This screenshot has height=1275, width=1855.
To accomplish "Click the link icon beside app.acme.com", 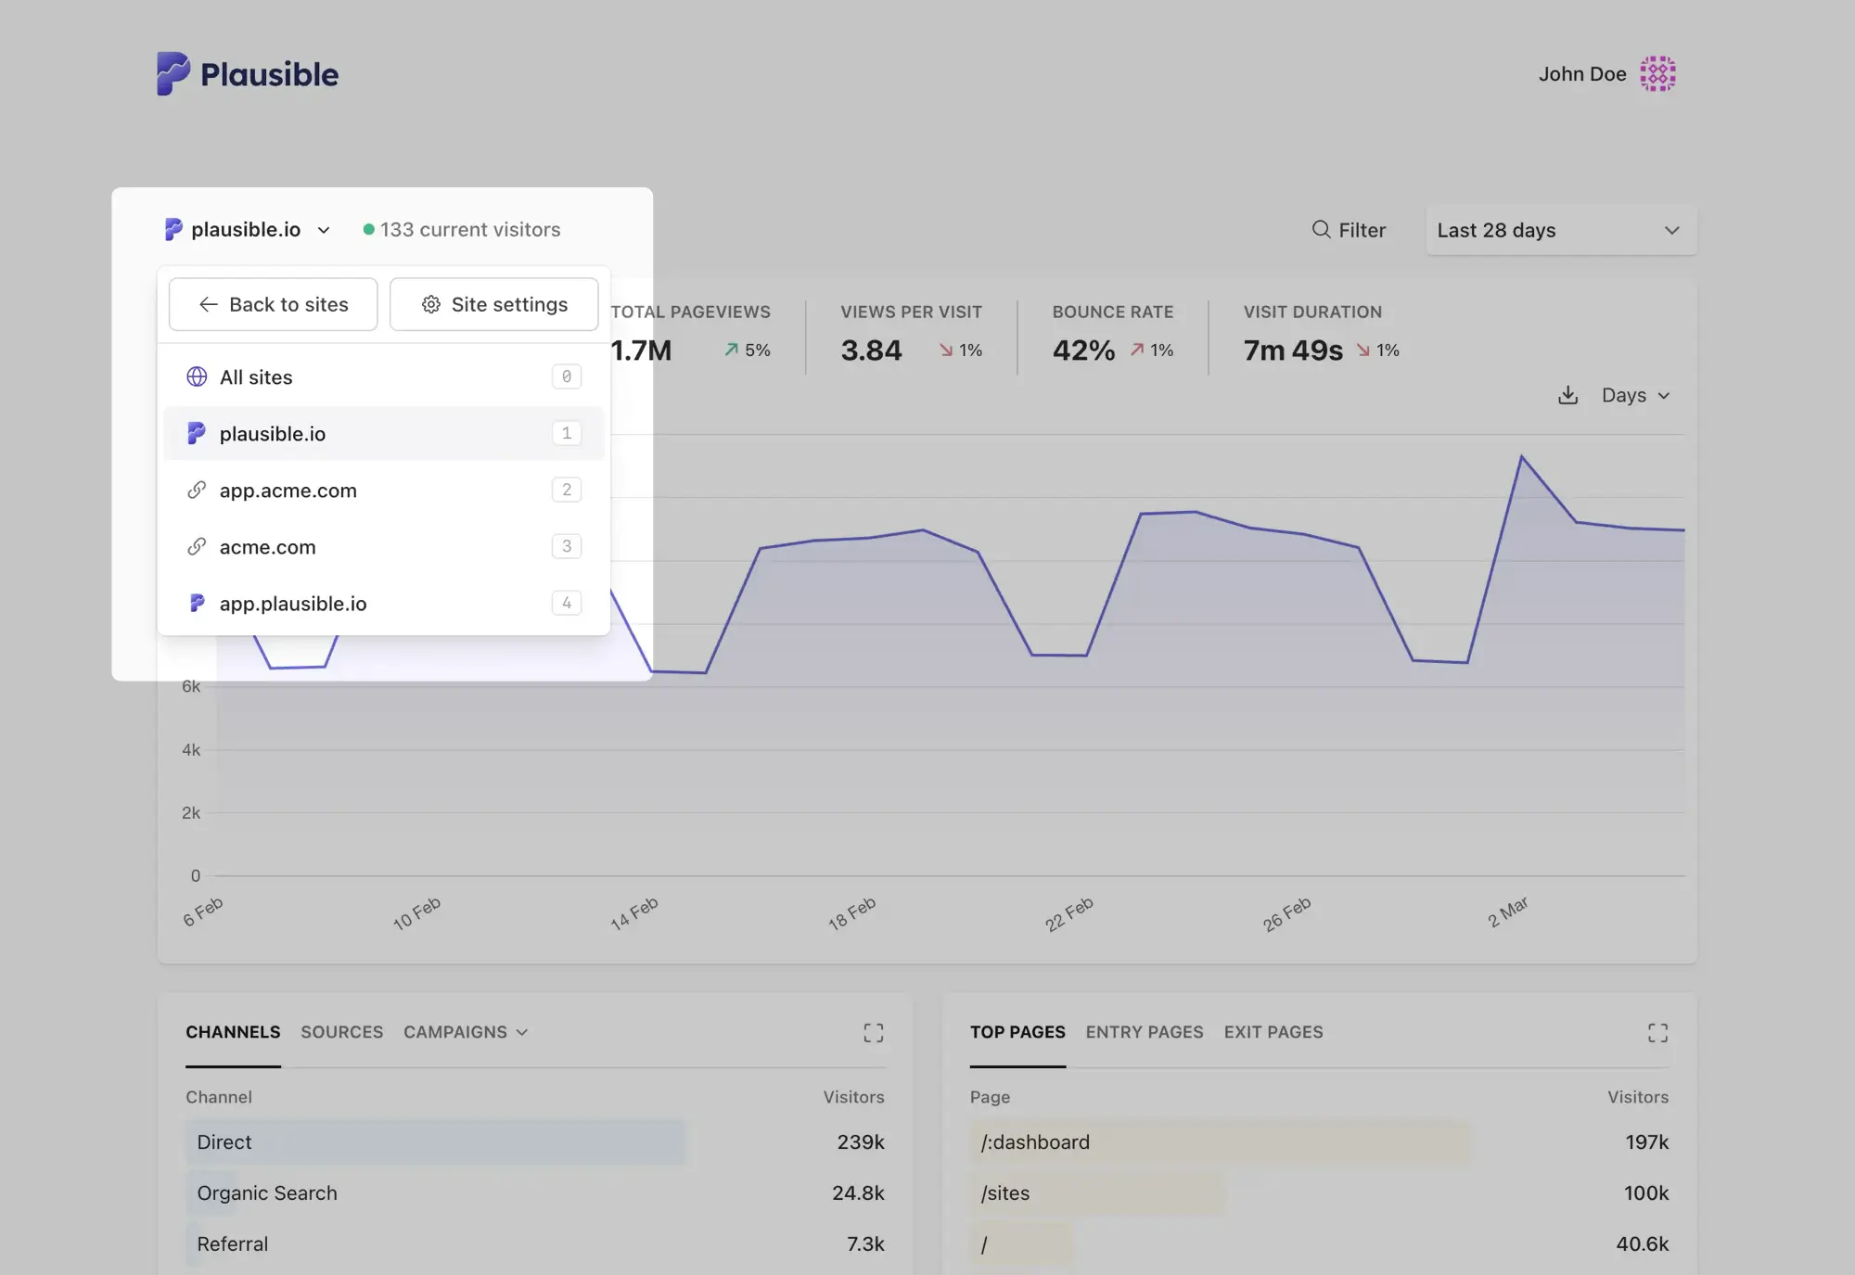I will pos(196,490).
